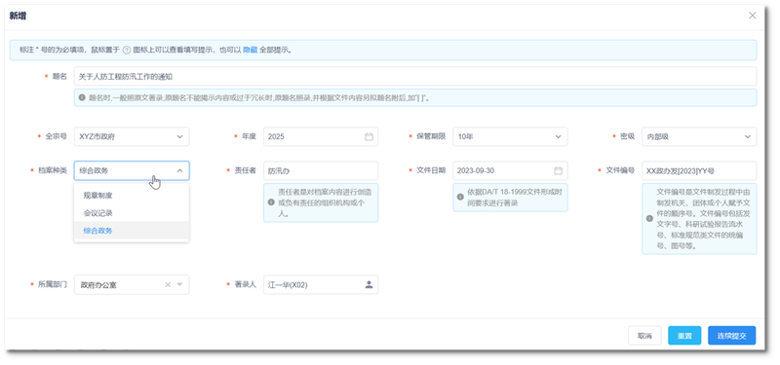Open the 密级 dropdown showing 内部级
Image resolution: width=780 pixels, height=365 pixels.
click(699, 136)
